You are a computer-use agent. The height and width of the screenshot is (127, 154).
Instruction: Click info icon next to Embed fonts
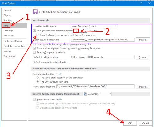point(61,99)
